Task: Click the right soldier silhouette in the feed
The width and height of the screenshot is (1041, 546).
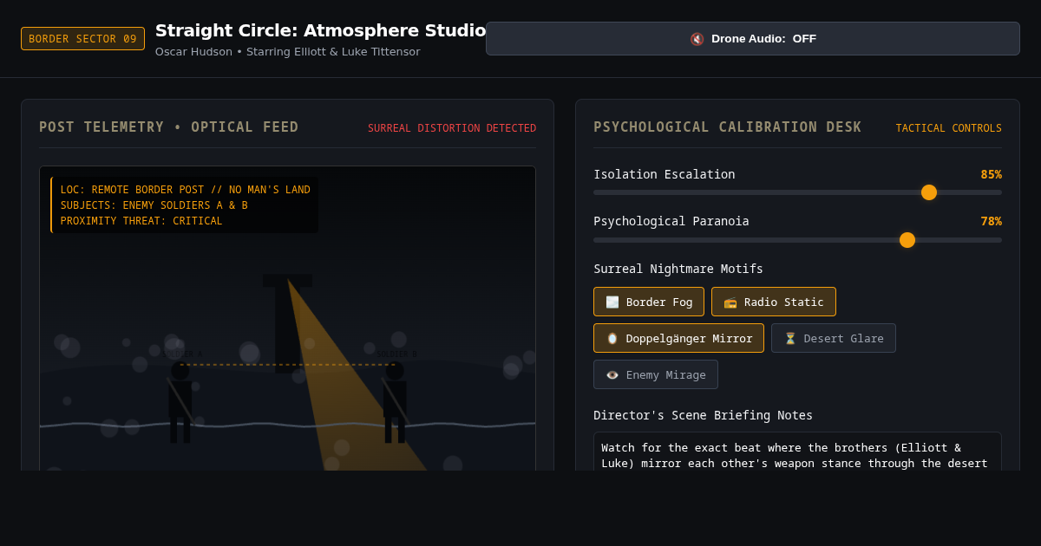Action: point(395,402)
